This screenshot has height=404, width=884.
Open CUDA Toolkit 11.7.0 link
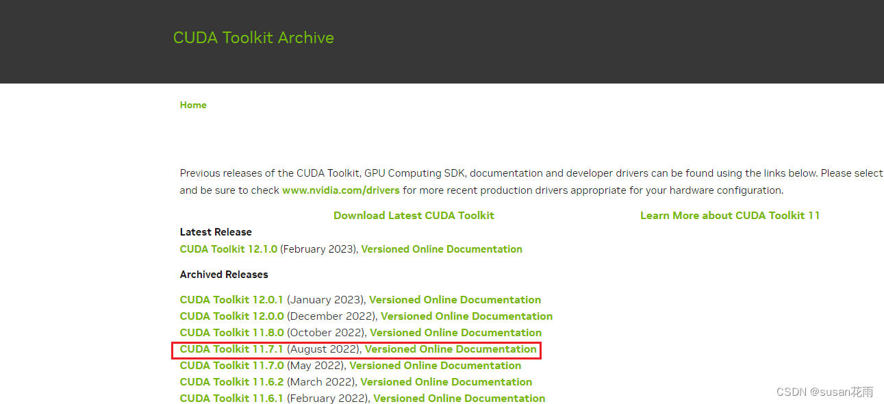[x=231, y=366]
